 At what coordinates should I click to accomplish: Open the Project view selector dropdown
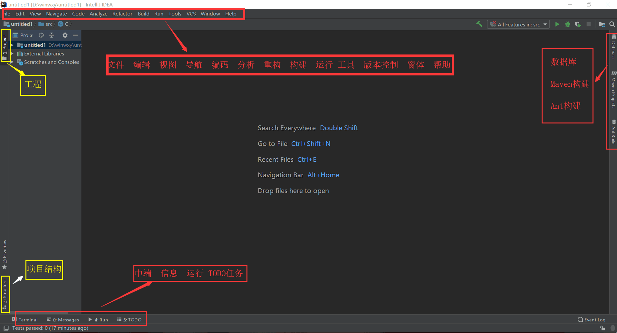[x=23, y=35]
